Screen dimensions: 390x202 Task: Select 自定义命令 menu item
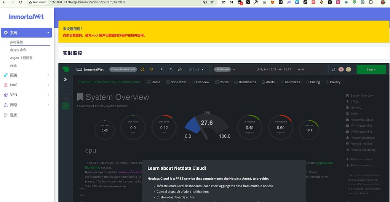coord(18,50)
